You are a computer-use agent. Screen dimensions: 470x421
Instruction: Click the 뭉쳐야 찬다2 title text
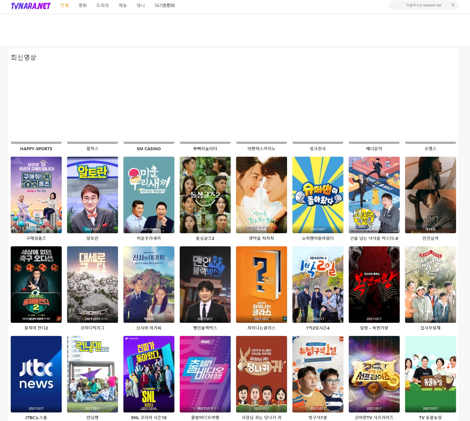36,328
